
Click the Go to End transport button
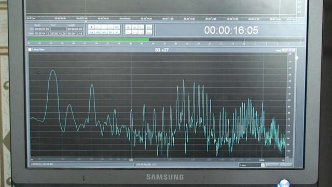click(110, 32)
